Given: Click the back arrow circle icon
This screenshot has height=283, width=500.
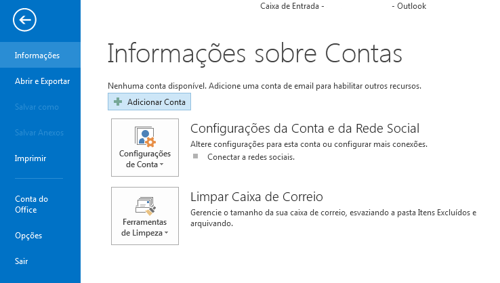Looking at the screenshot, I should pos(24,20).
